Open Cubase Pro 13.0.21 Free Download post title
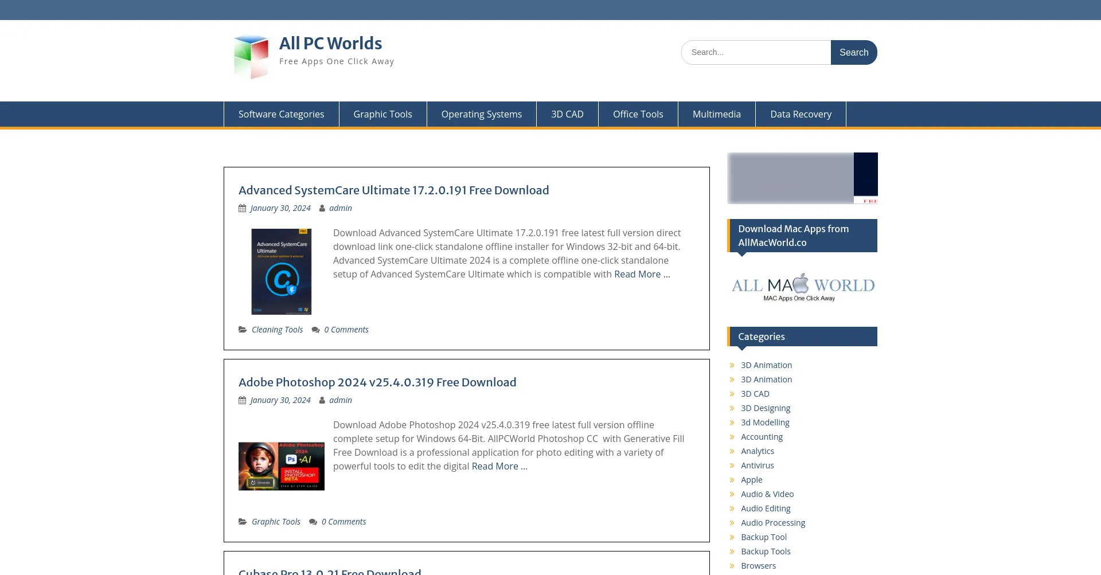The height and width of the screenshot is (575, 1101). (330, 572)
